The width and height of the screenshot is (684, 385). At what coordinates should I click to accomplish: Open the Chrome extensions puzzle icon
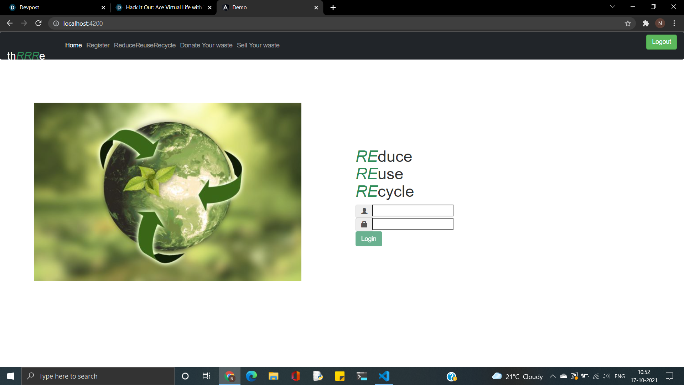(646, 23)
